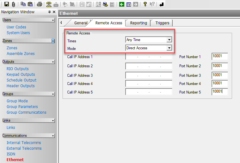This screenshot has height=163, width=240.
Task: Click the Port Number 3 field
Action: coord(219,75)
